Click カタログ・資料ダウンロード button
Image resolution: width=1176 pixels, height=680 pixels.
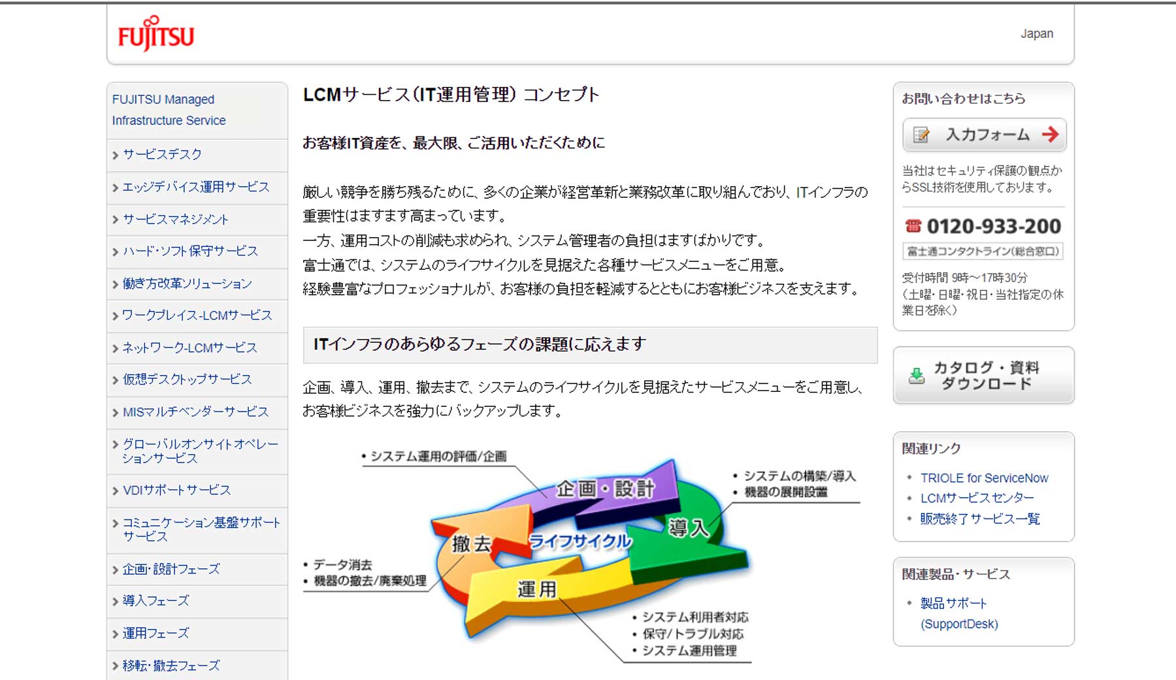983,376
